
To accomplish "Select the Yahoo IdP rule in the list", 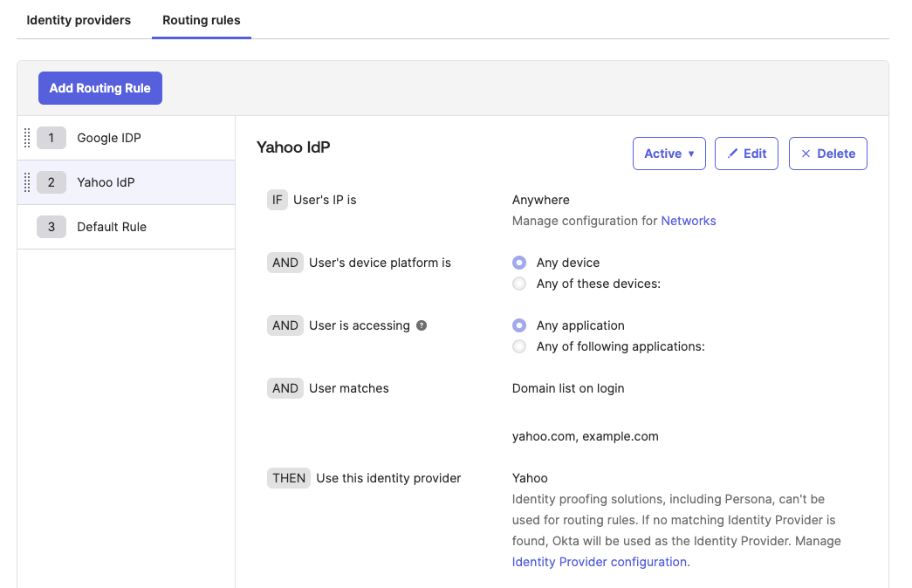I will point(127,182).
